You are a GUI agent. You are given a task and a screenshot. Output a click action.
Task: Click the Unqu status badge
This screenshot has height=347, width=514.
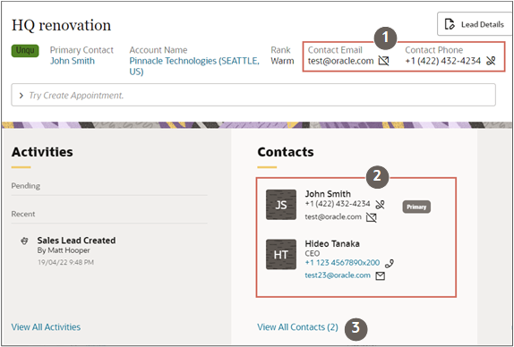tap(25, 51)
